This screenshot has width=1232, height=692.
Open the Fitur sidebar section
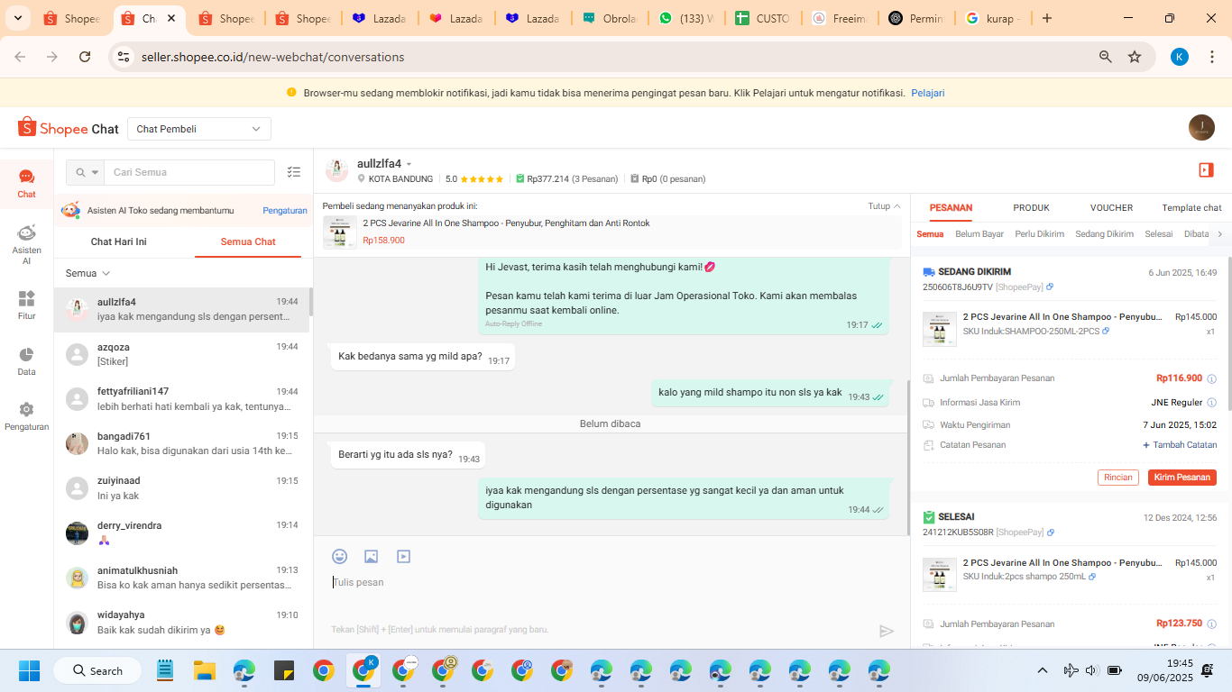tap(26, 305)
